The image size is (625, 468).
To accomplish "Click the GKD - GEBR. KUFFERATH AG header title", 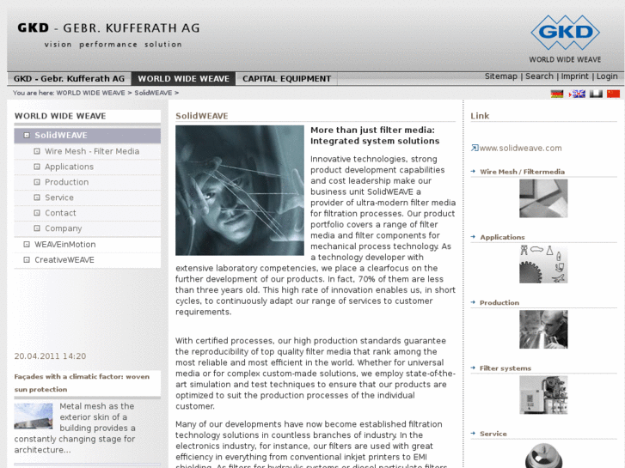I will coord(108,27).
